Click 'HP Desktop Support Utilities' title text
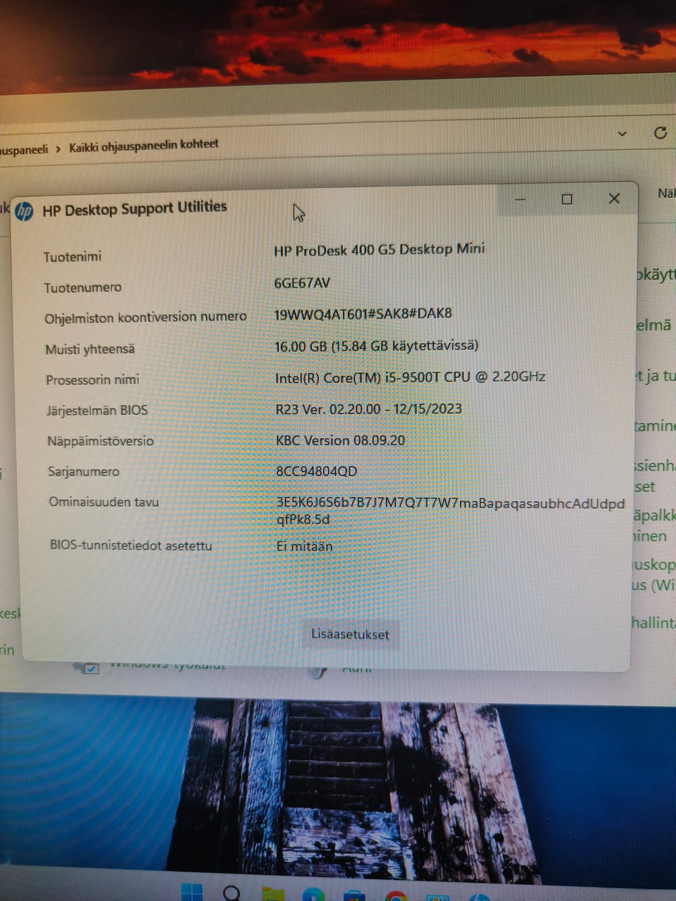The height and width of the screenshot is (901, 676). (134, 209)
